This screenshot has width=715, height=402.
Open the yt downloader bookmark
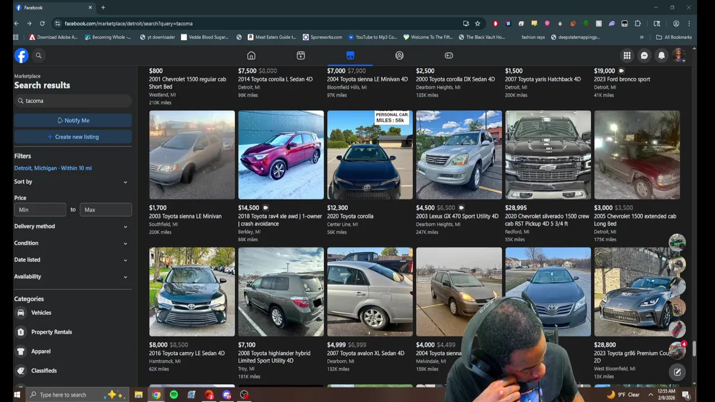(x=158, y=37)
